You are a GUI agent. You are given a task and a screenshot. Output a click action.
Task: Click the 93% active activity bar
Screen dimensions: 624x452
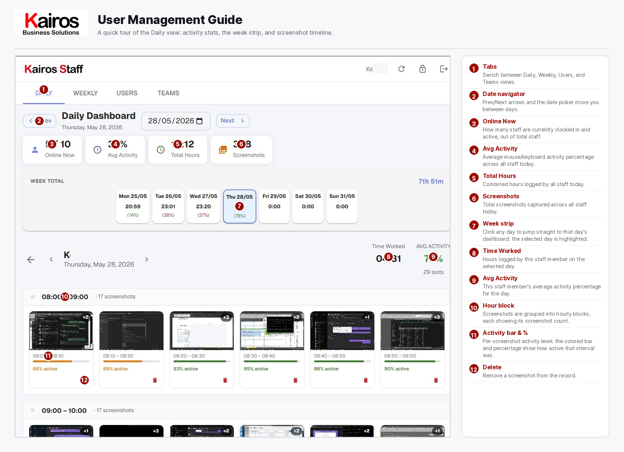pos(202,362)
